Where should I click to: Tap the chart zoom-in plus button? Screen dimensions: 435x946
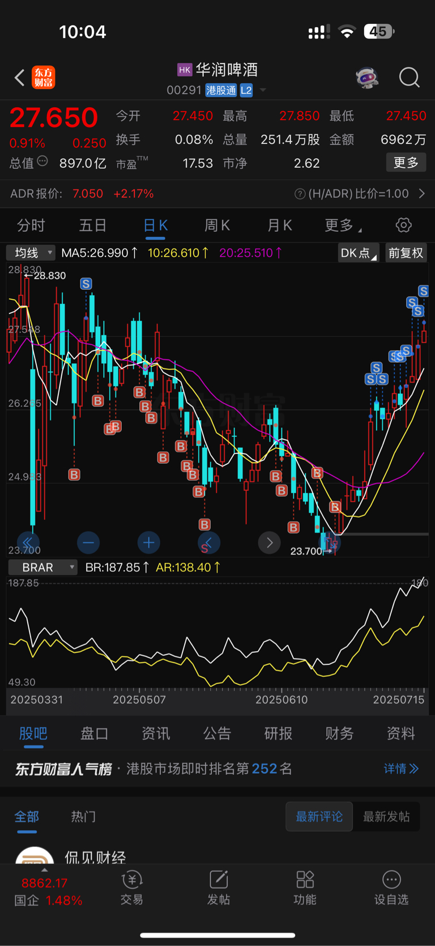click(149, 542)
